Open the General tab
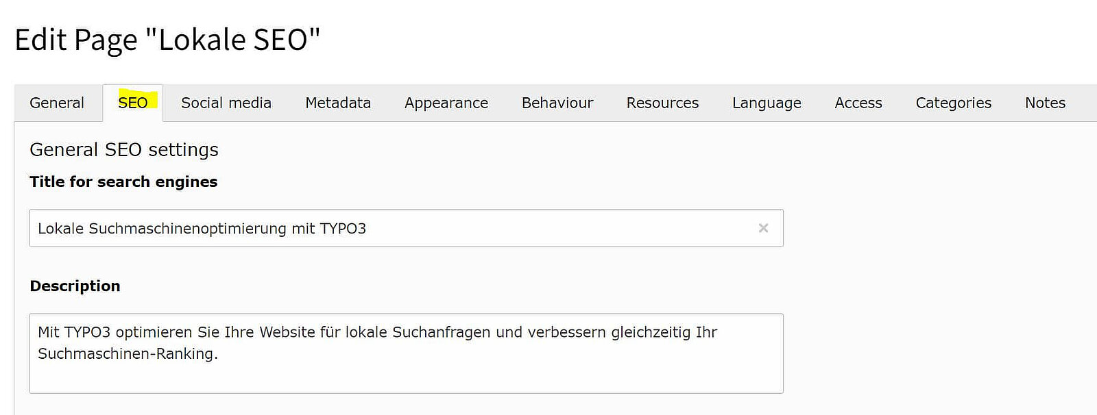This screenshot has height=415, width=1097. 57,103
